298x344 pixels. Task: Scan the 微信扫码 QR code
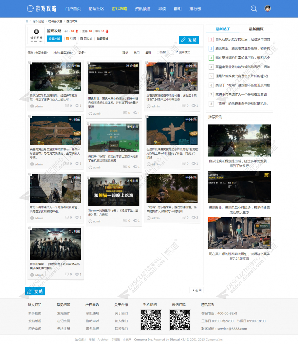pyautogui.click(x=180, y=320)
